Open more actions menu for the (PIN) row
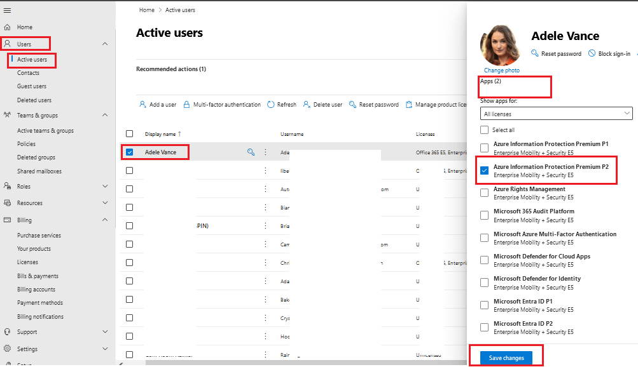 (265, 225)
